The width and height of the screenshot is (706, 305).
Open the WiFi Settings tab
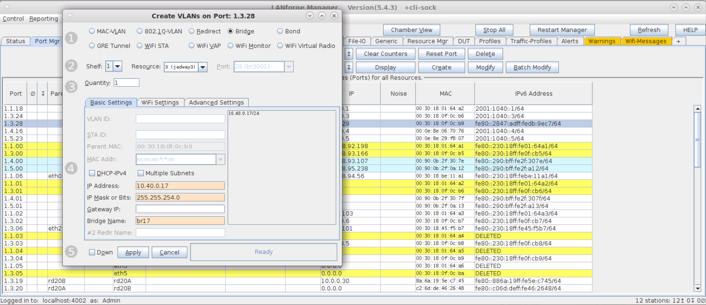point(160,103)
